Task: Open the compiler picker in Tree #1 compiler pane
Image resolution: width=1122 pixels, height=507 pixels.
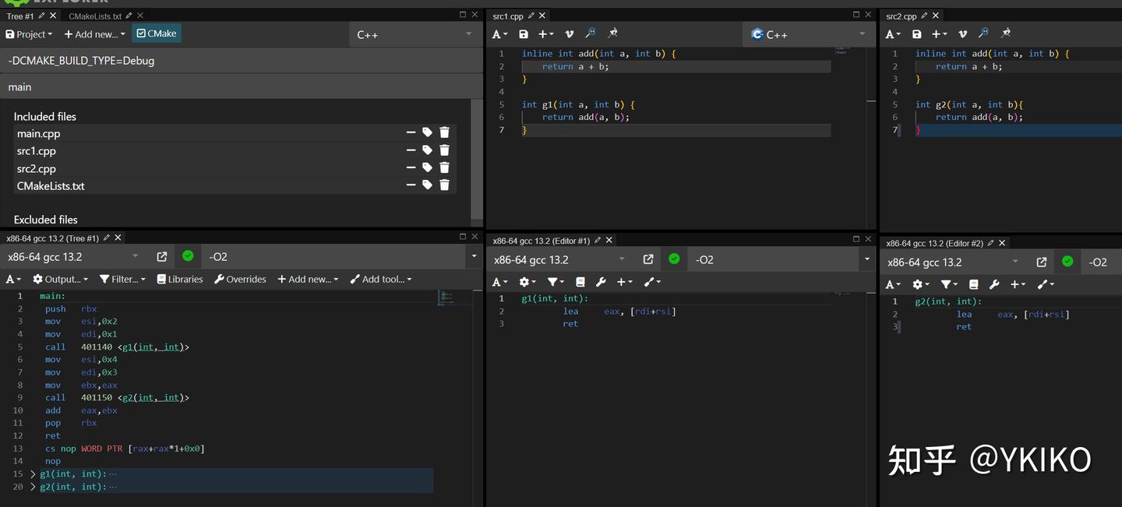Action: click(x=74, y=256)
